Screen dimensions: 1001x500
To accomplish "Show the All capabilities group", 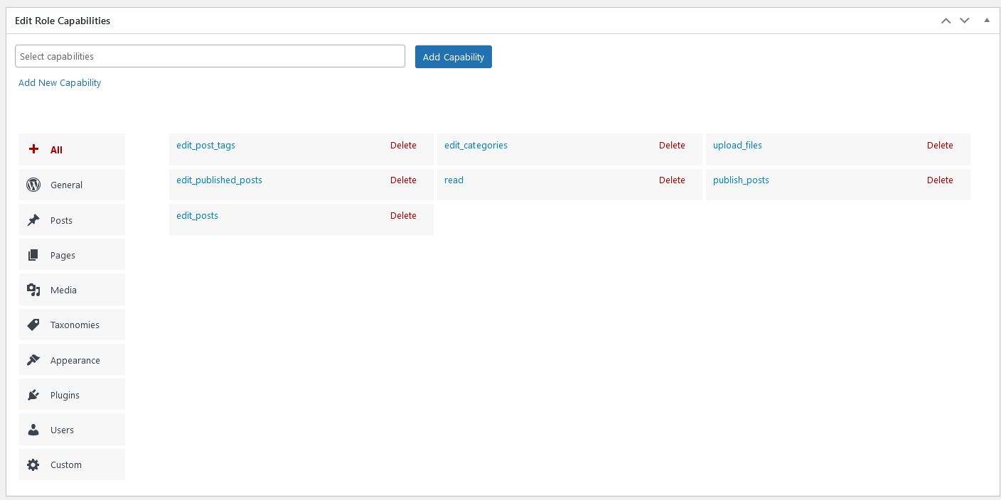I will coord(72,149).
